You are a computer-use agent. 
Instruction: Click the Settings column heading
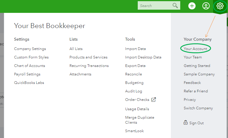(22, 39)
